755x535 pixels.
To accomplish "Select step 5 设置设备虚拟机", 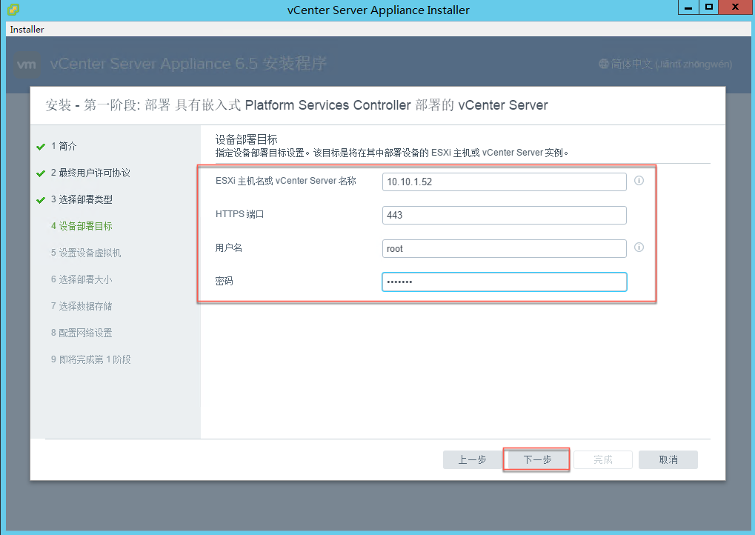I will [x=86, y=253].
